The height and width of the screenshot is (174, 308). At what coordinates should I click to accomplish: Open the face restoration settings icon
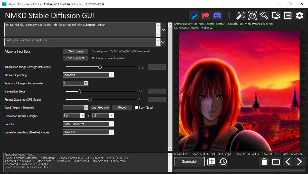[253, 16]
